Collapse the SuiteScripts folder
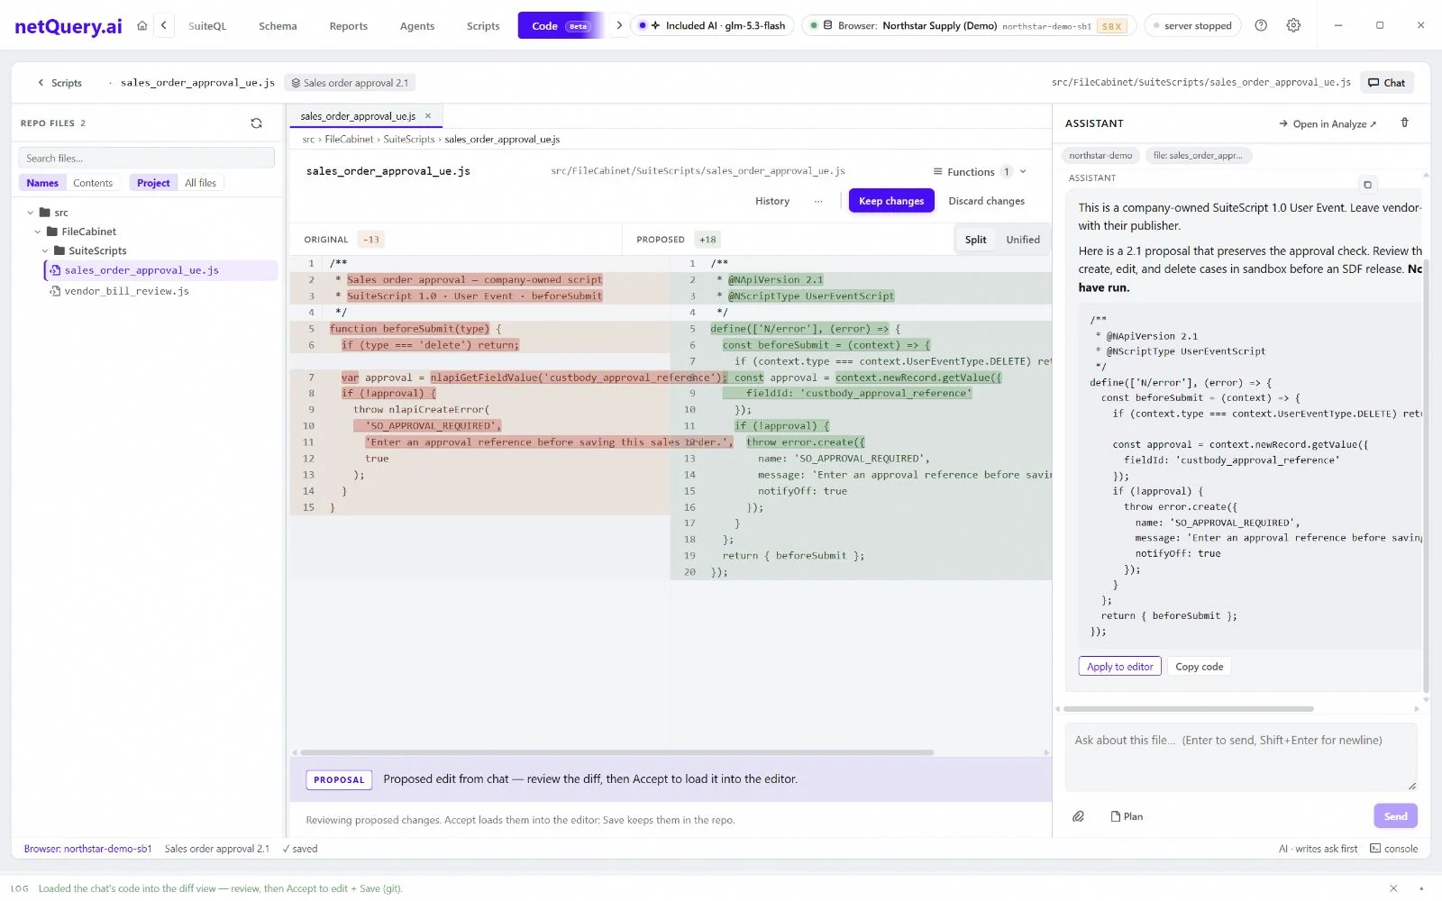 point(45,250)
